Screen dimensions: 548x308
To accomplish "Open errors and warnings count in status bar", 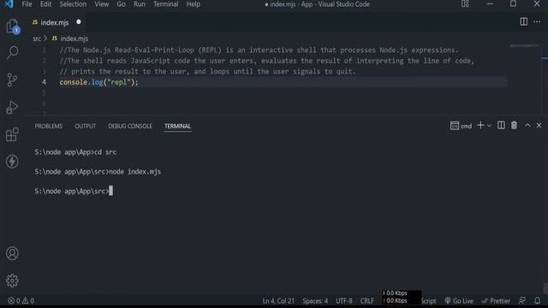I will click(21, 300).
